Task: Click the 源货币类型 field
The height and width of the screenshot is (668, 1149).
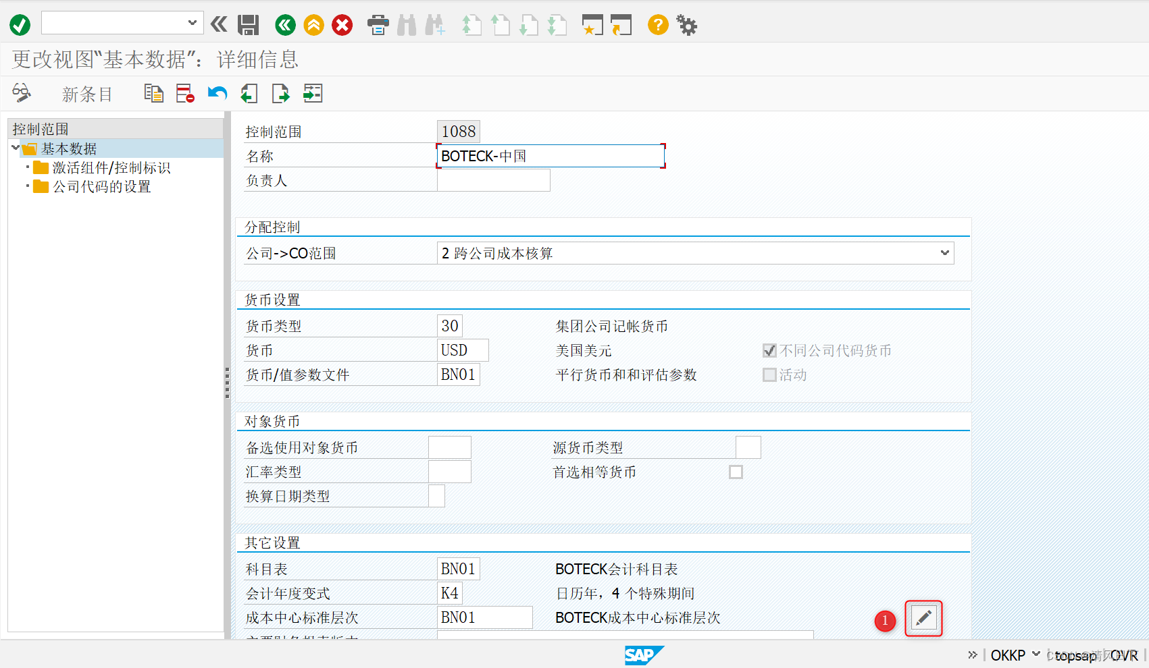Action: pos(748,447)
